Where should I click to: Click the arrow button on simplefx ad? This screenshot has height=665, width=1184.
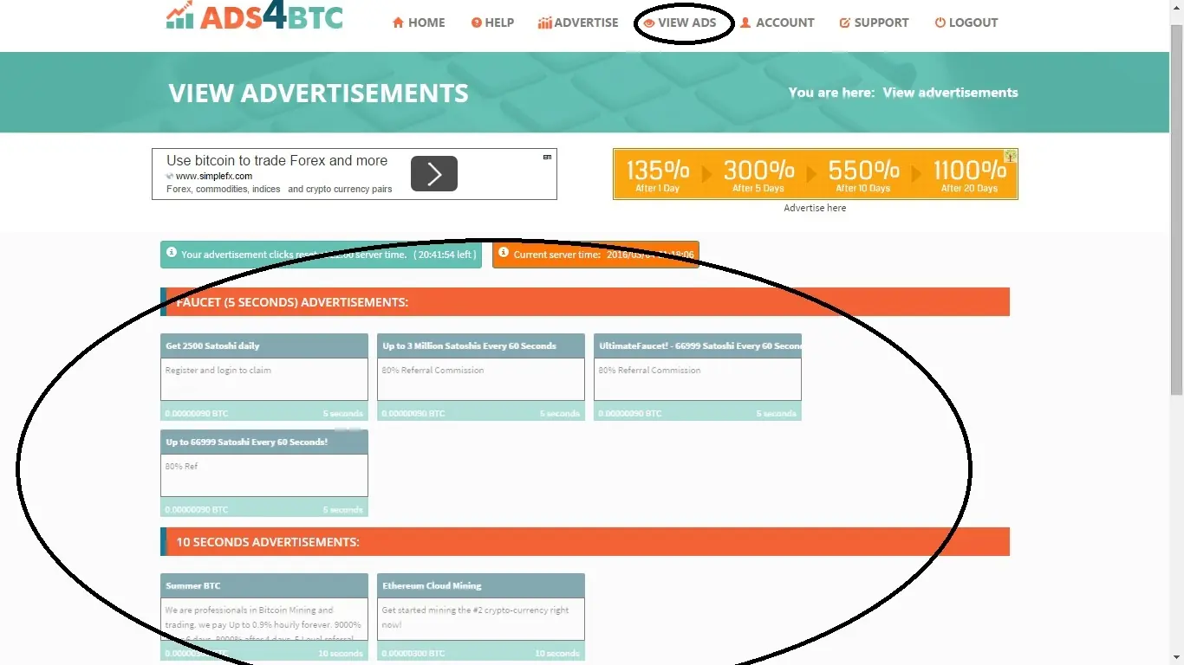click(x=434, y=174)
